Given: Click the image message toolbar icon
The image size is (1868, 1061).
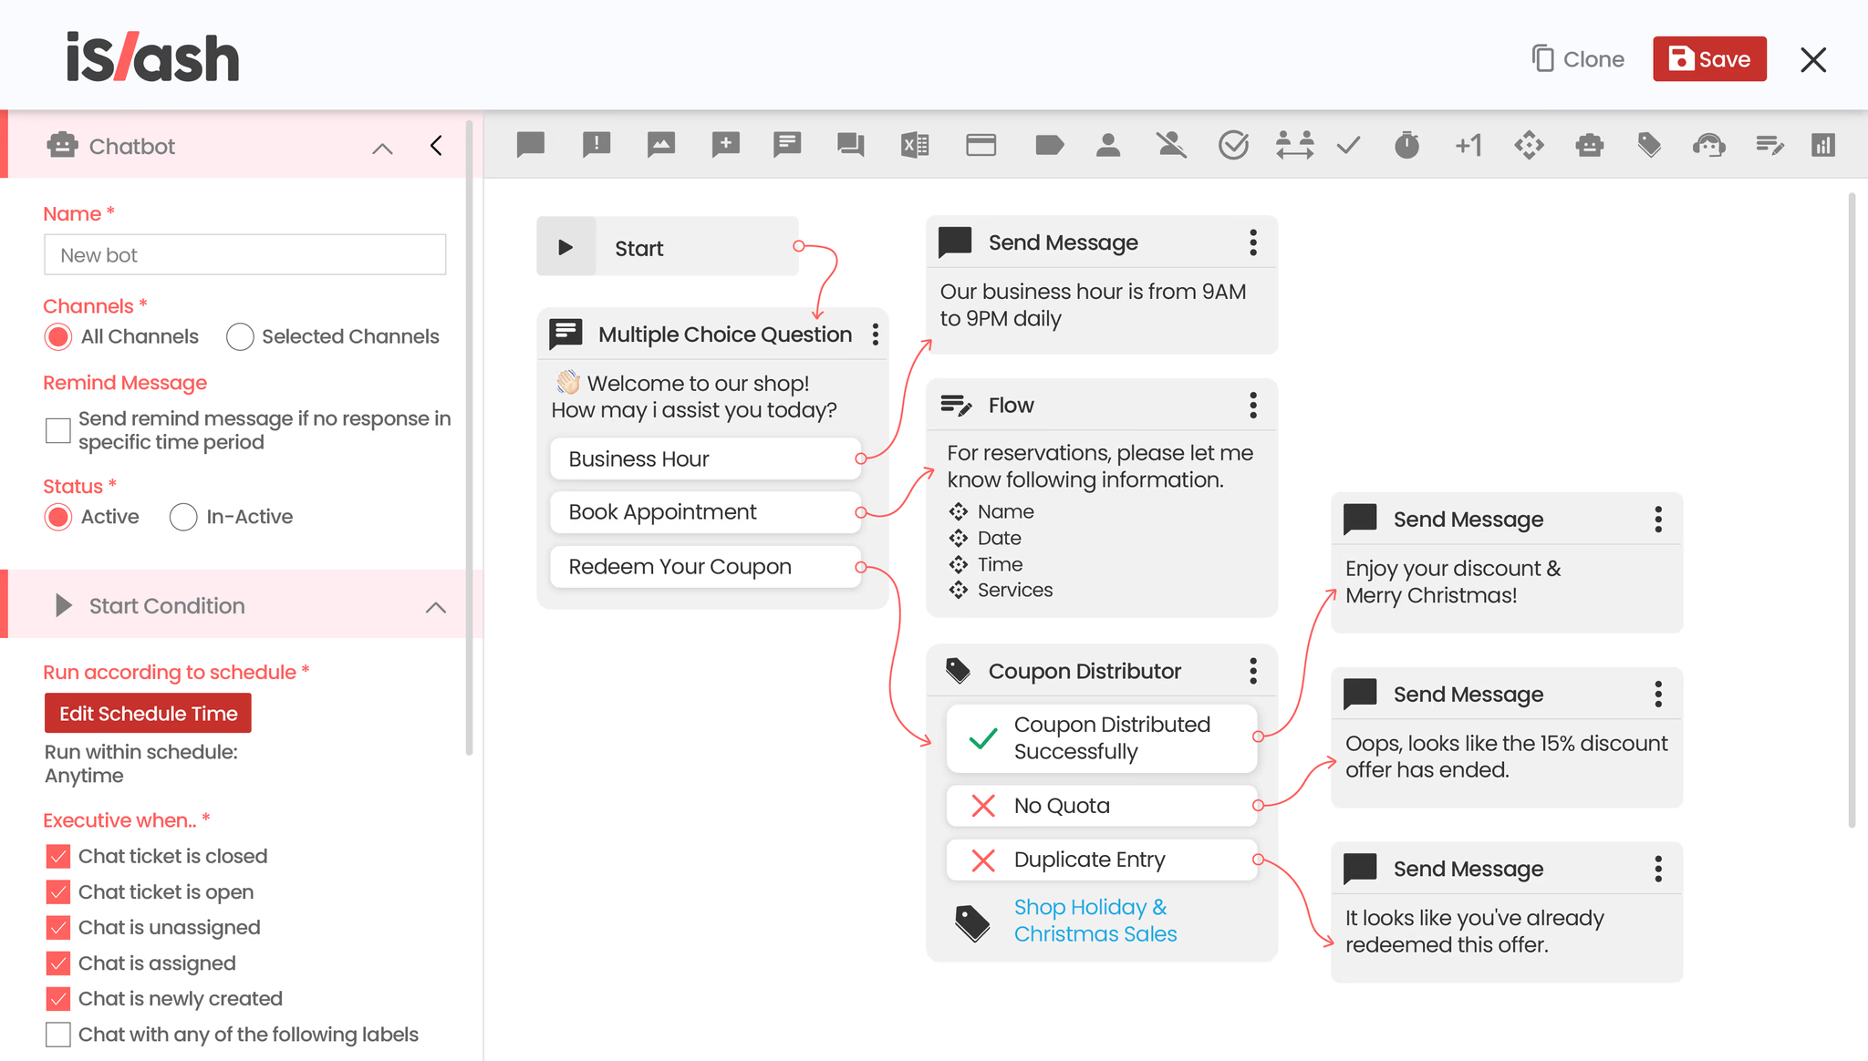Looking at the screenshot, I should pyautogui.click(x=660, y=145).
